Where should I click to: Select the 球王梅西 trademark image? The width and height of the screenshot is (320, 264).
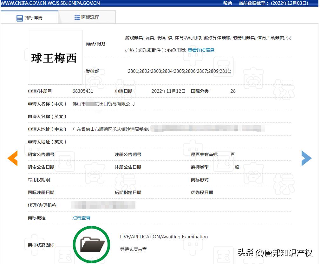tap(55, 57)
